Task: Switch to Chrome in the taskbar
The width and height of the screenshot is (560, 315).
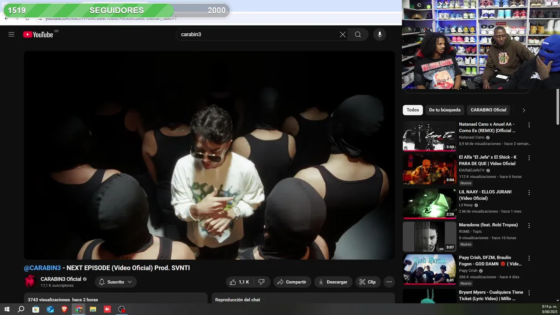Action: pos(79,309)
